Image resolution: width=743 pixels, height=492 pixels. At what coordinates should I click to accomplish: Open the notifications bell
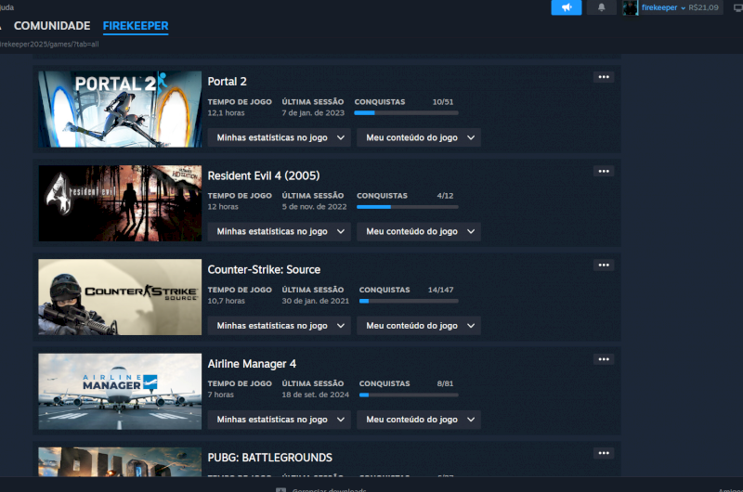click(601, 7)
